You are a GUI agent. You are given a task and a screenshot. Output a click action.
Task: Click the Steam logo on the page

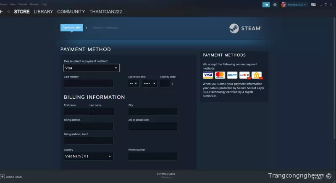246,28
